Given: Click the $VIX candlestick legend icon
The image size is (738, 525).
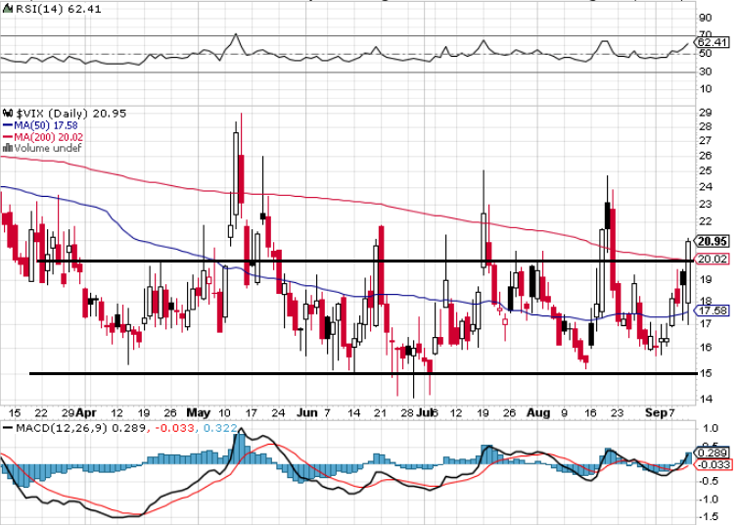Looking at the screenshot, I should [x=8, y=114].
